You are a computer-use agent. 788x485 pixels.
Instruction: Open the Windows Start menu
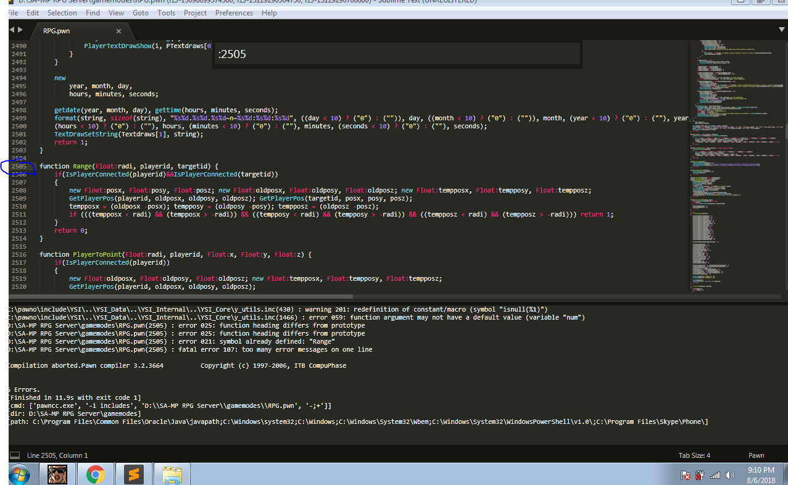(19, 475)
